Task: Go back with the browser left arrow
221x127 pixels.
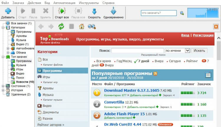Action: point(41,26)
